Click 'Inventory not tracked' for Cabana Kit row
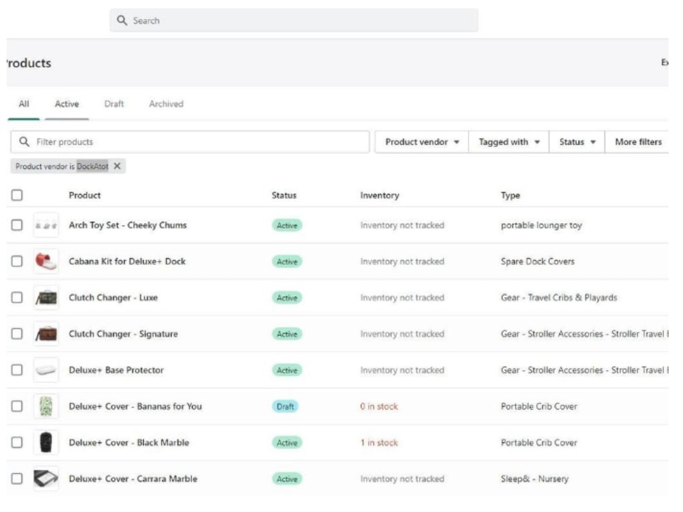Screen dimensions: 683x512 (x=402, y=261)
